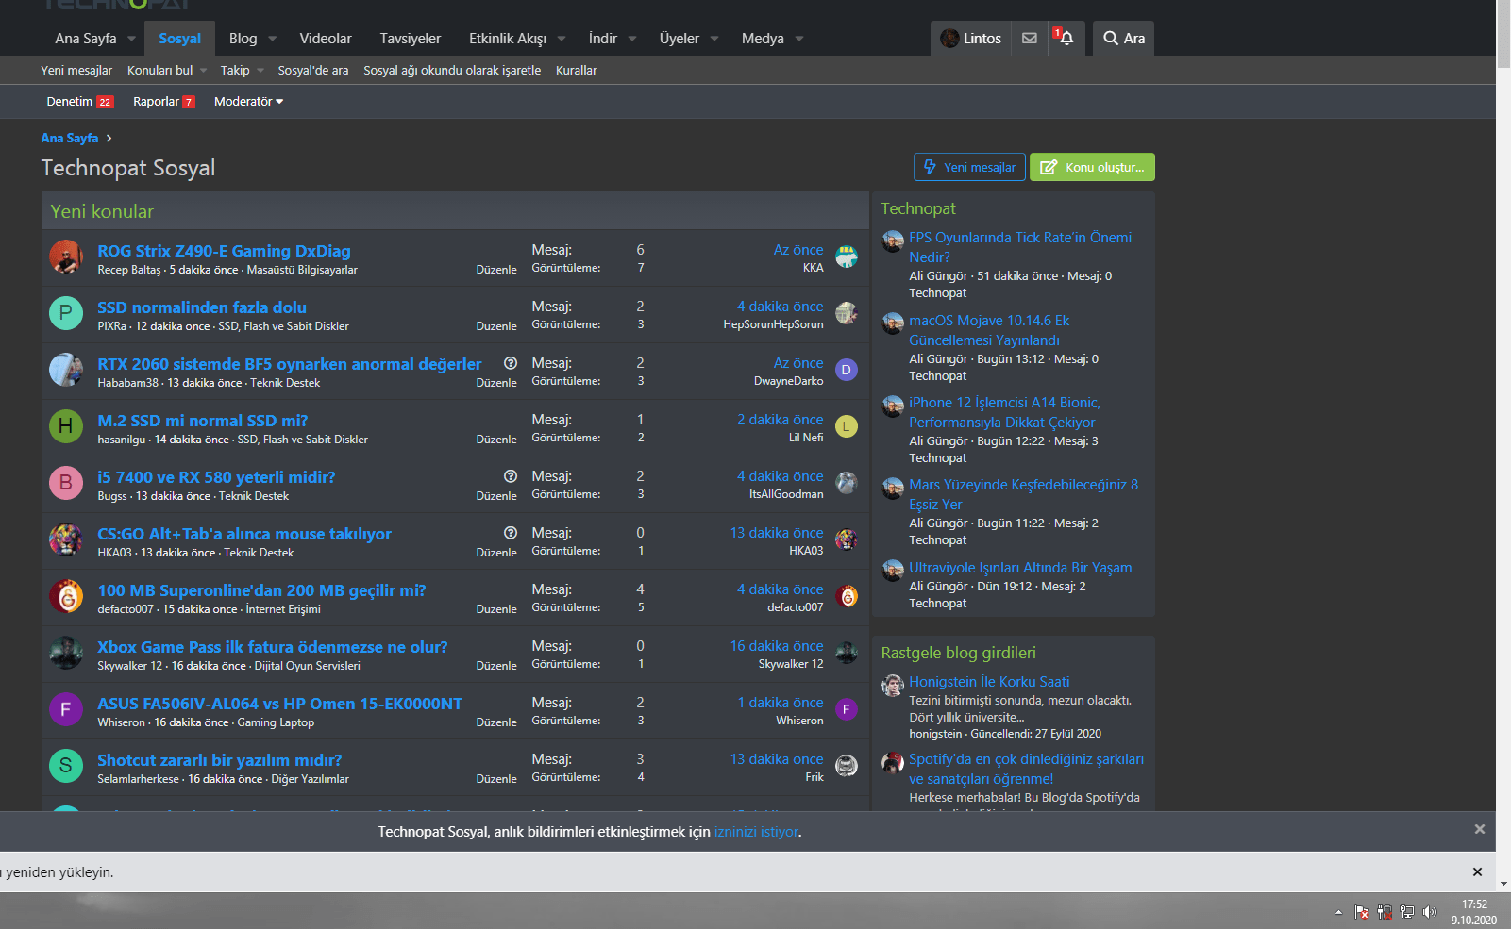
Task: Close the yeniden yükleyin bottom bar
Action: point(1478,872)
